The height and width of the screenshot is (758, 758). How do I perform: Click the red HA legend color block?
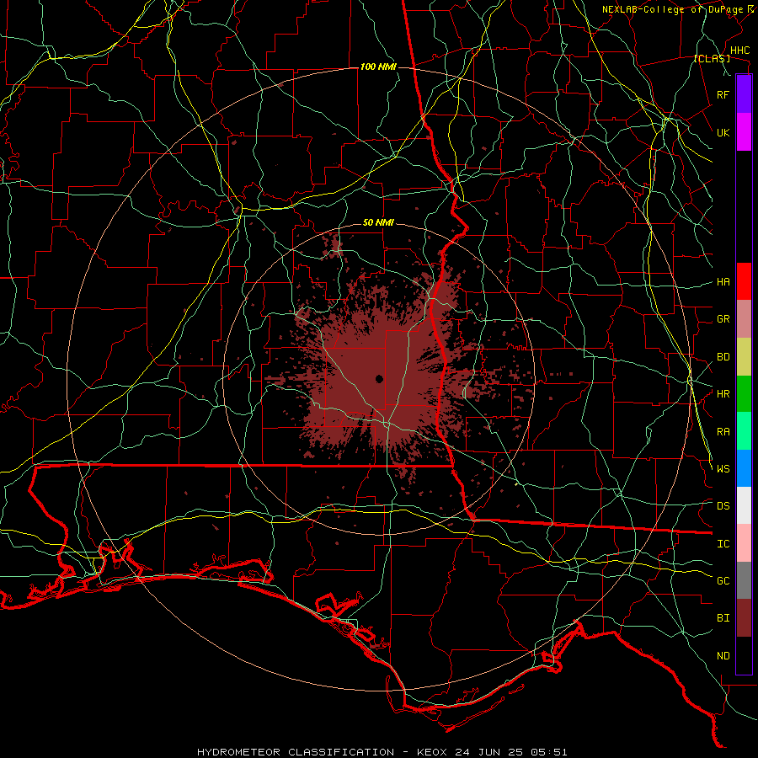coord(744,281)
